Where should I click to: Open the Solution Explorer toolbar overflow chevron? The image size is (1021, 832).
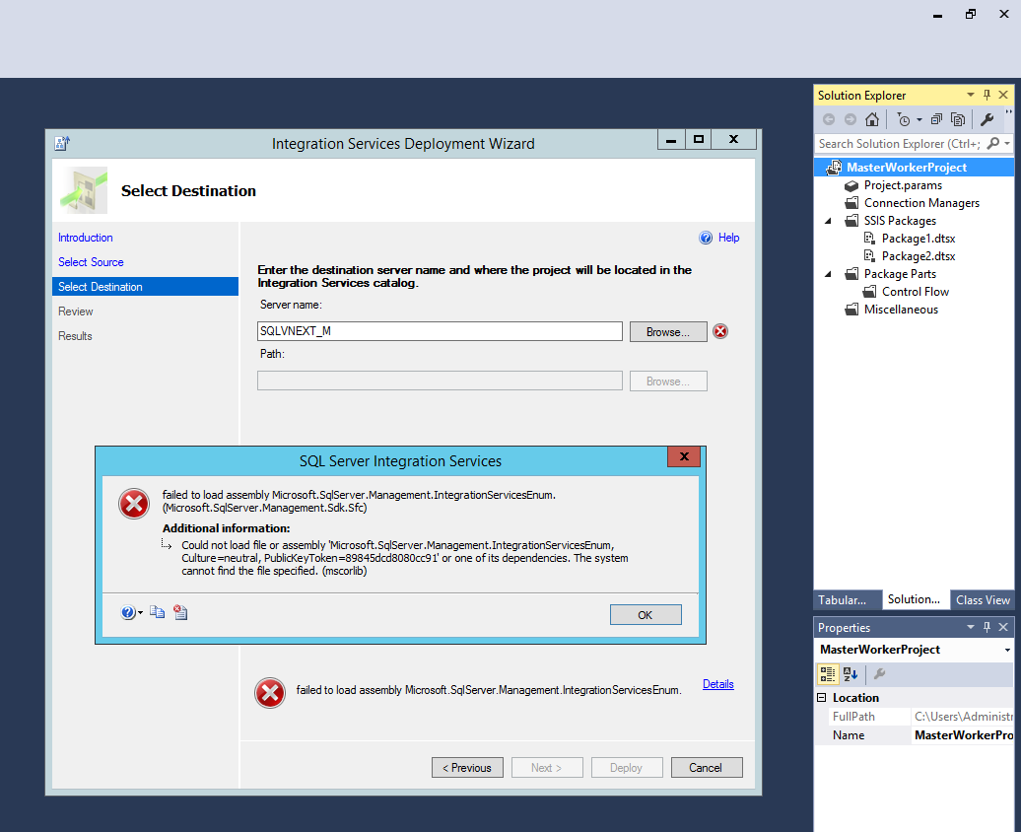pyautogui.click(x=1008, y=112)
